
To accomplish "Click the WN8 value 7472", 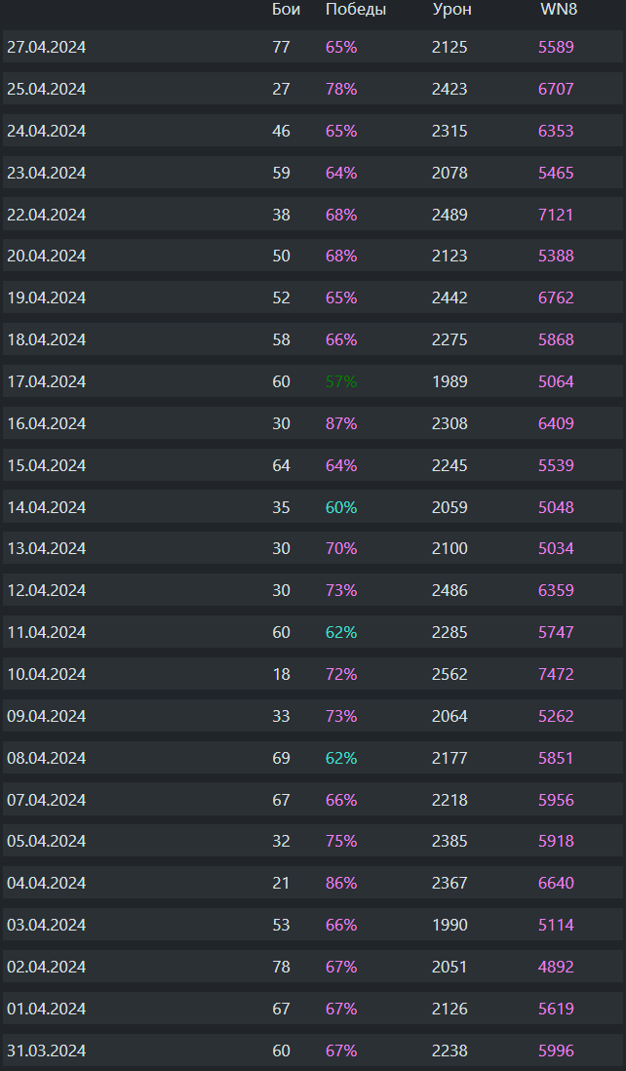I will click(556, 674).
